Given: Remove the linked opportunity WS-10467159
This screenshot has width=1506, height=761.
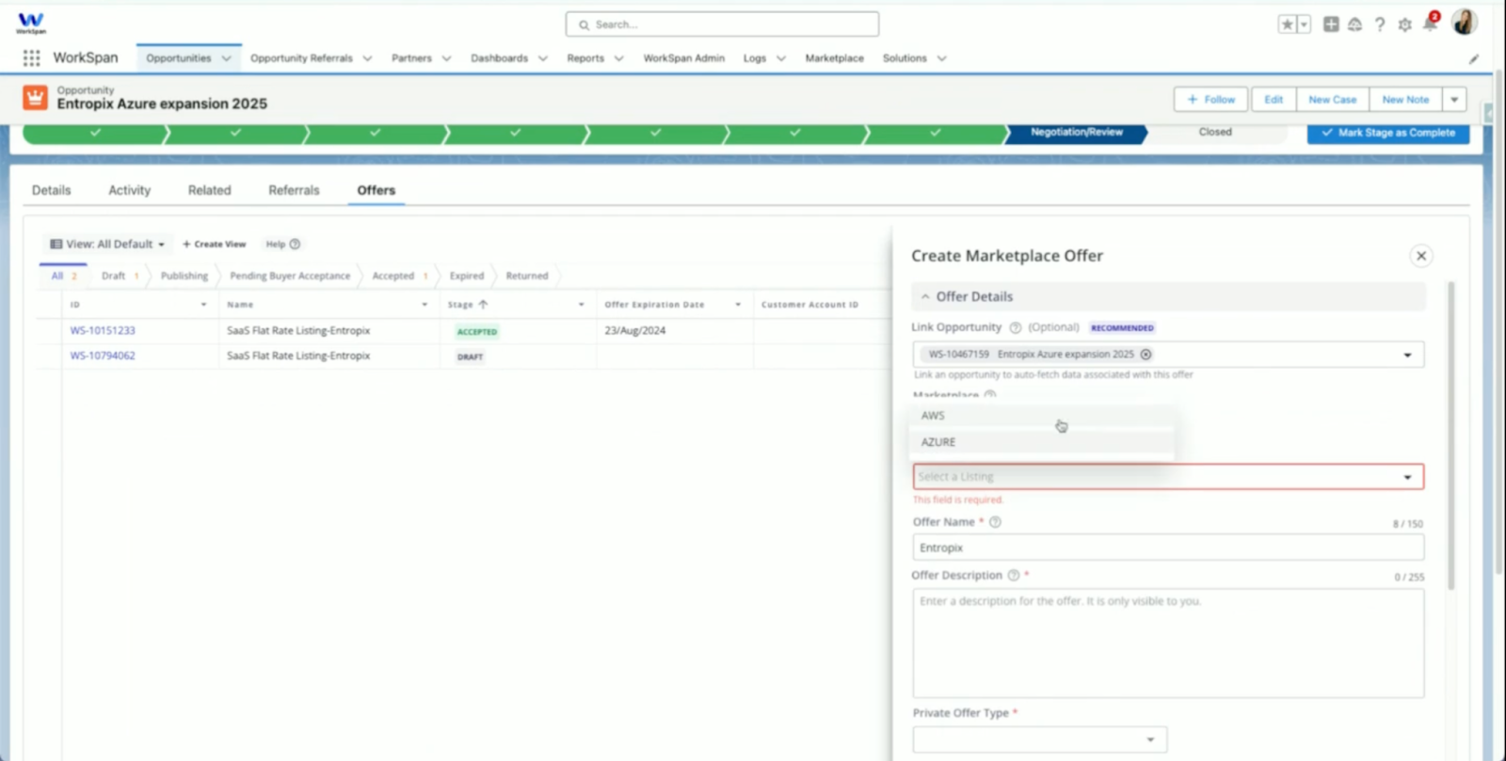Looking at the screenshot, I should pyautogui.click(x=1146, y=355).
